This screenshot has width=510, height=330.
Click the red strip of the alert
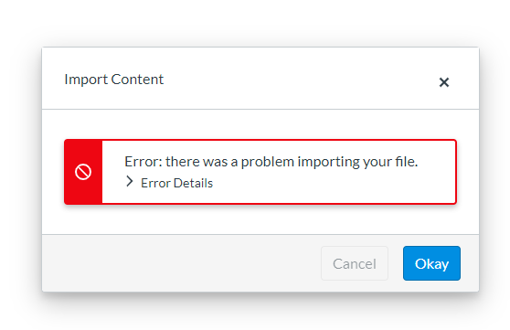83,172
